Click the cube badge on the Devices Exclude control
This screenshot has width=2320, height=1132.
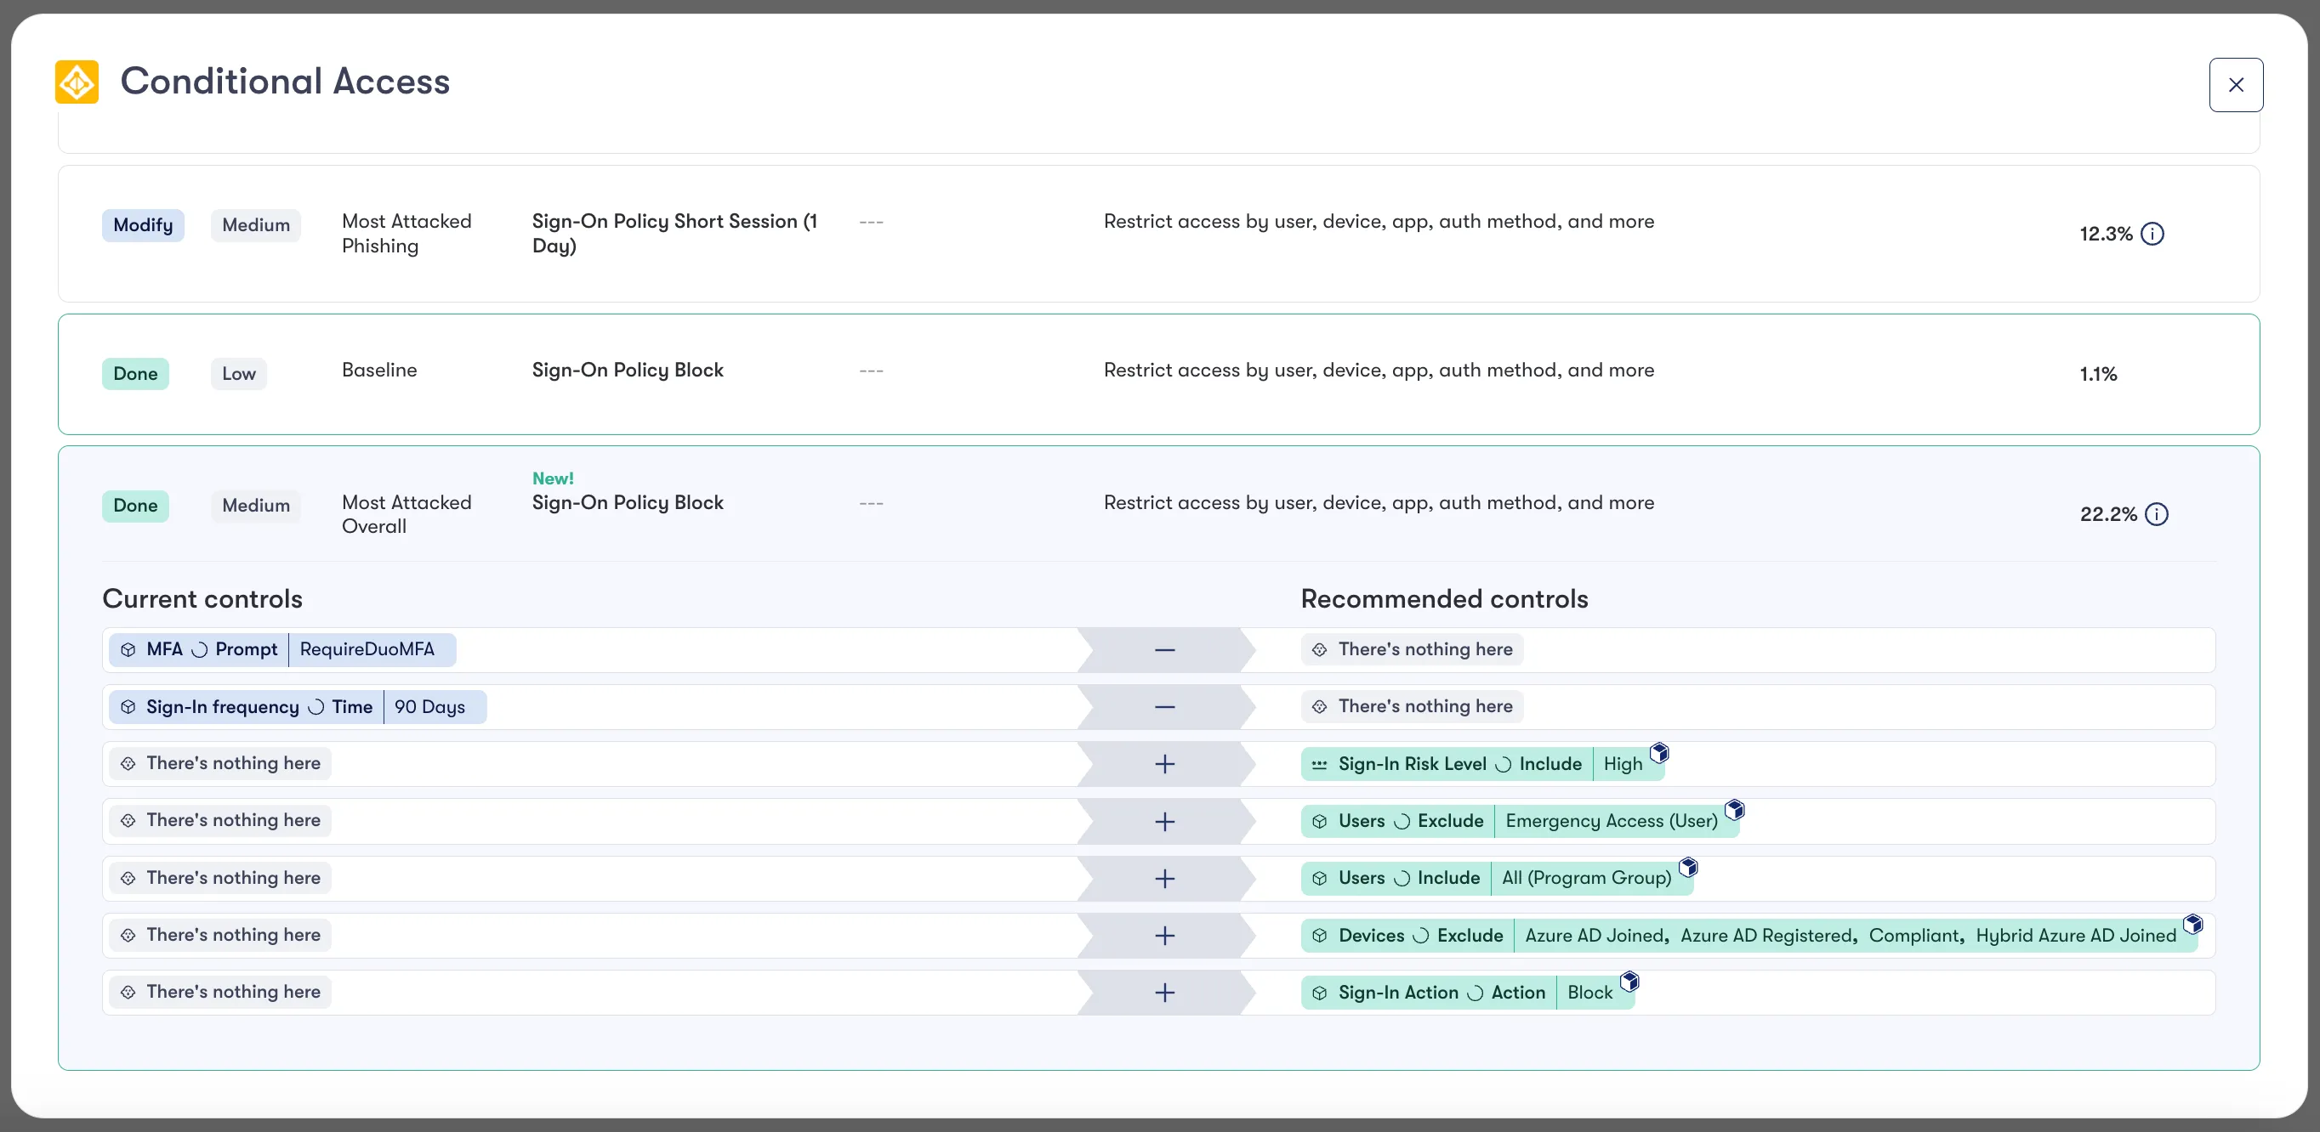2194,923
